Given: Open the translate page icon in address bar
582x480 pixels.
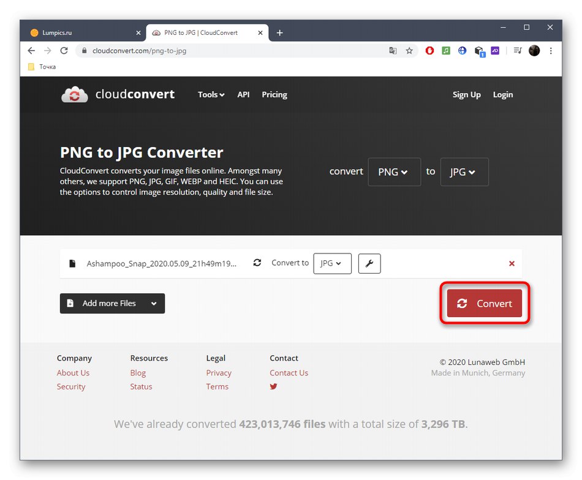Looking at the screenshot, I should [x=393, y=51].
